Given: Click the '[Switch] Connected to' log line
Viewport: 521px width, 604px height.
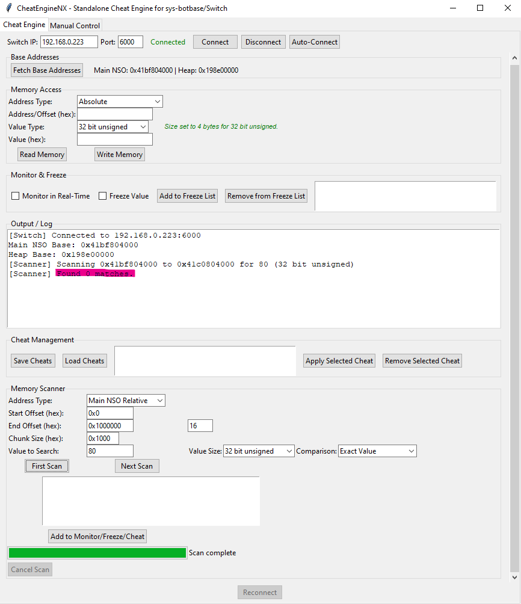Looking at the screenshot, I should tap(105, 235).
